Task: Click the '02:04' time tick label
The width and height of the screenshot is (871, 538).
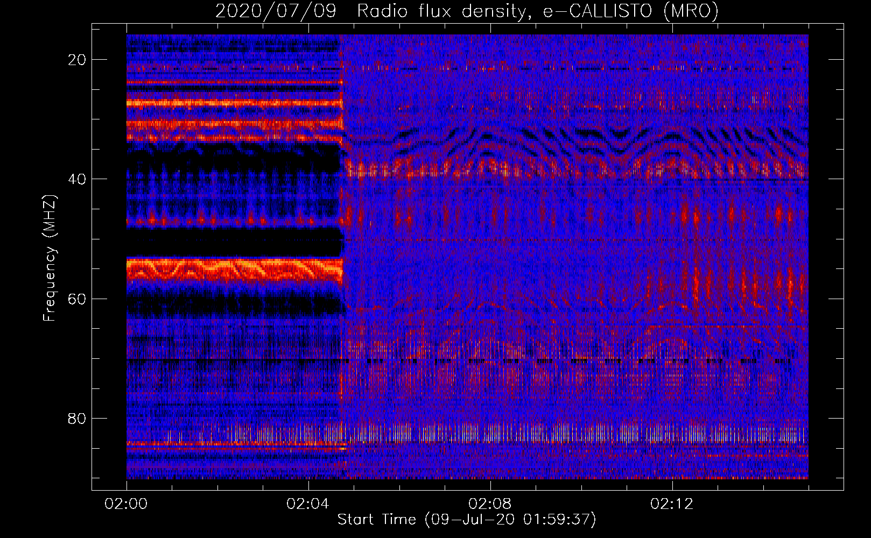Action: coord(308,504)
